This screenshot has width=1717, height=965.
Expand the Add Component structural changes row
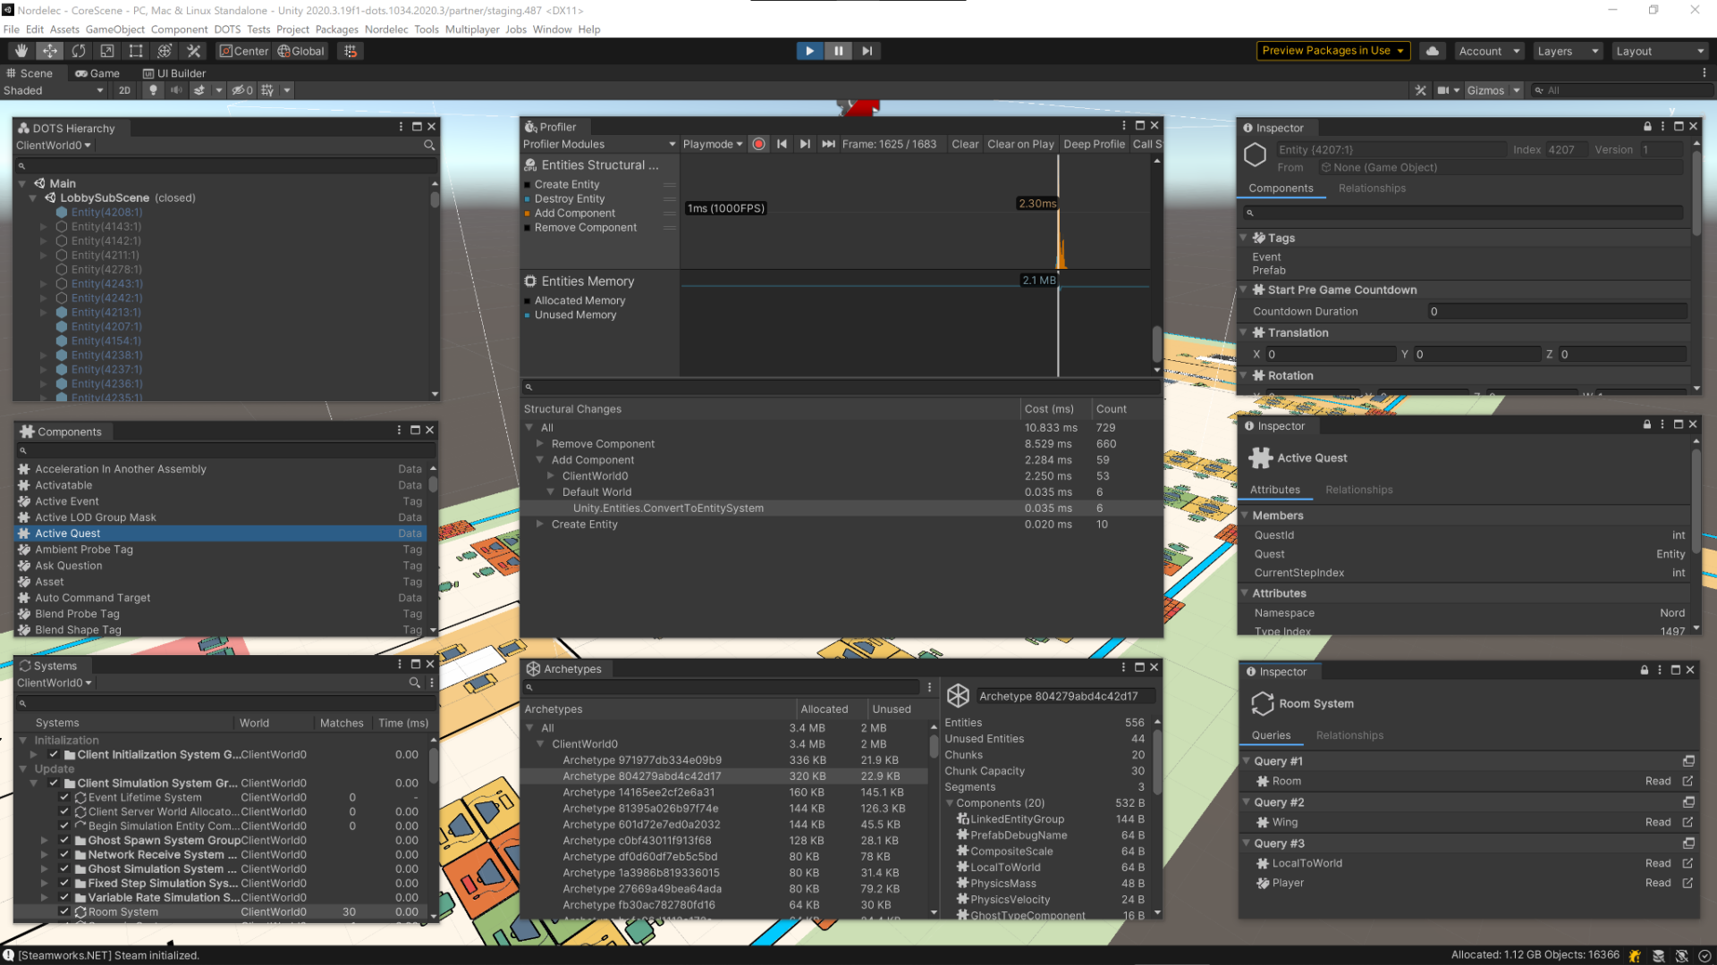click(x=539, y=459)
